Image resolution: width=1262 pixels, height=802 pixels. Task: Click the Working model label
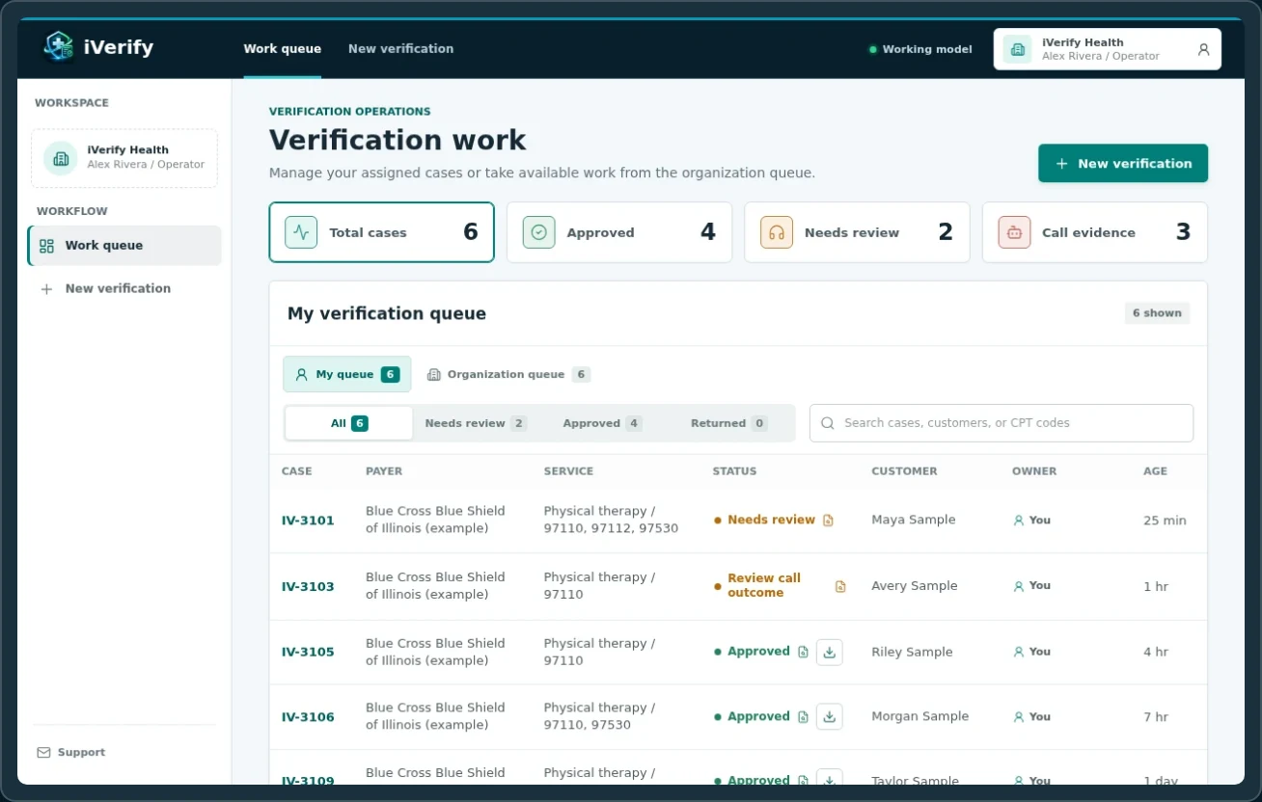[x=927, y=49]
